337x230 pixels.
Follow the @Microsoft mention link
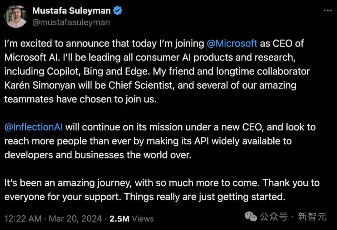232,43
